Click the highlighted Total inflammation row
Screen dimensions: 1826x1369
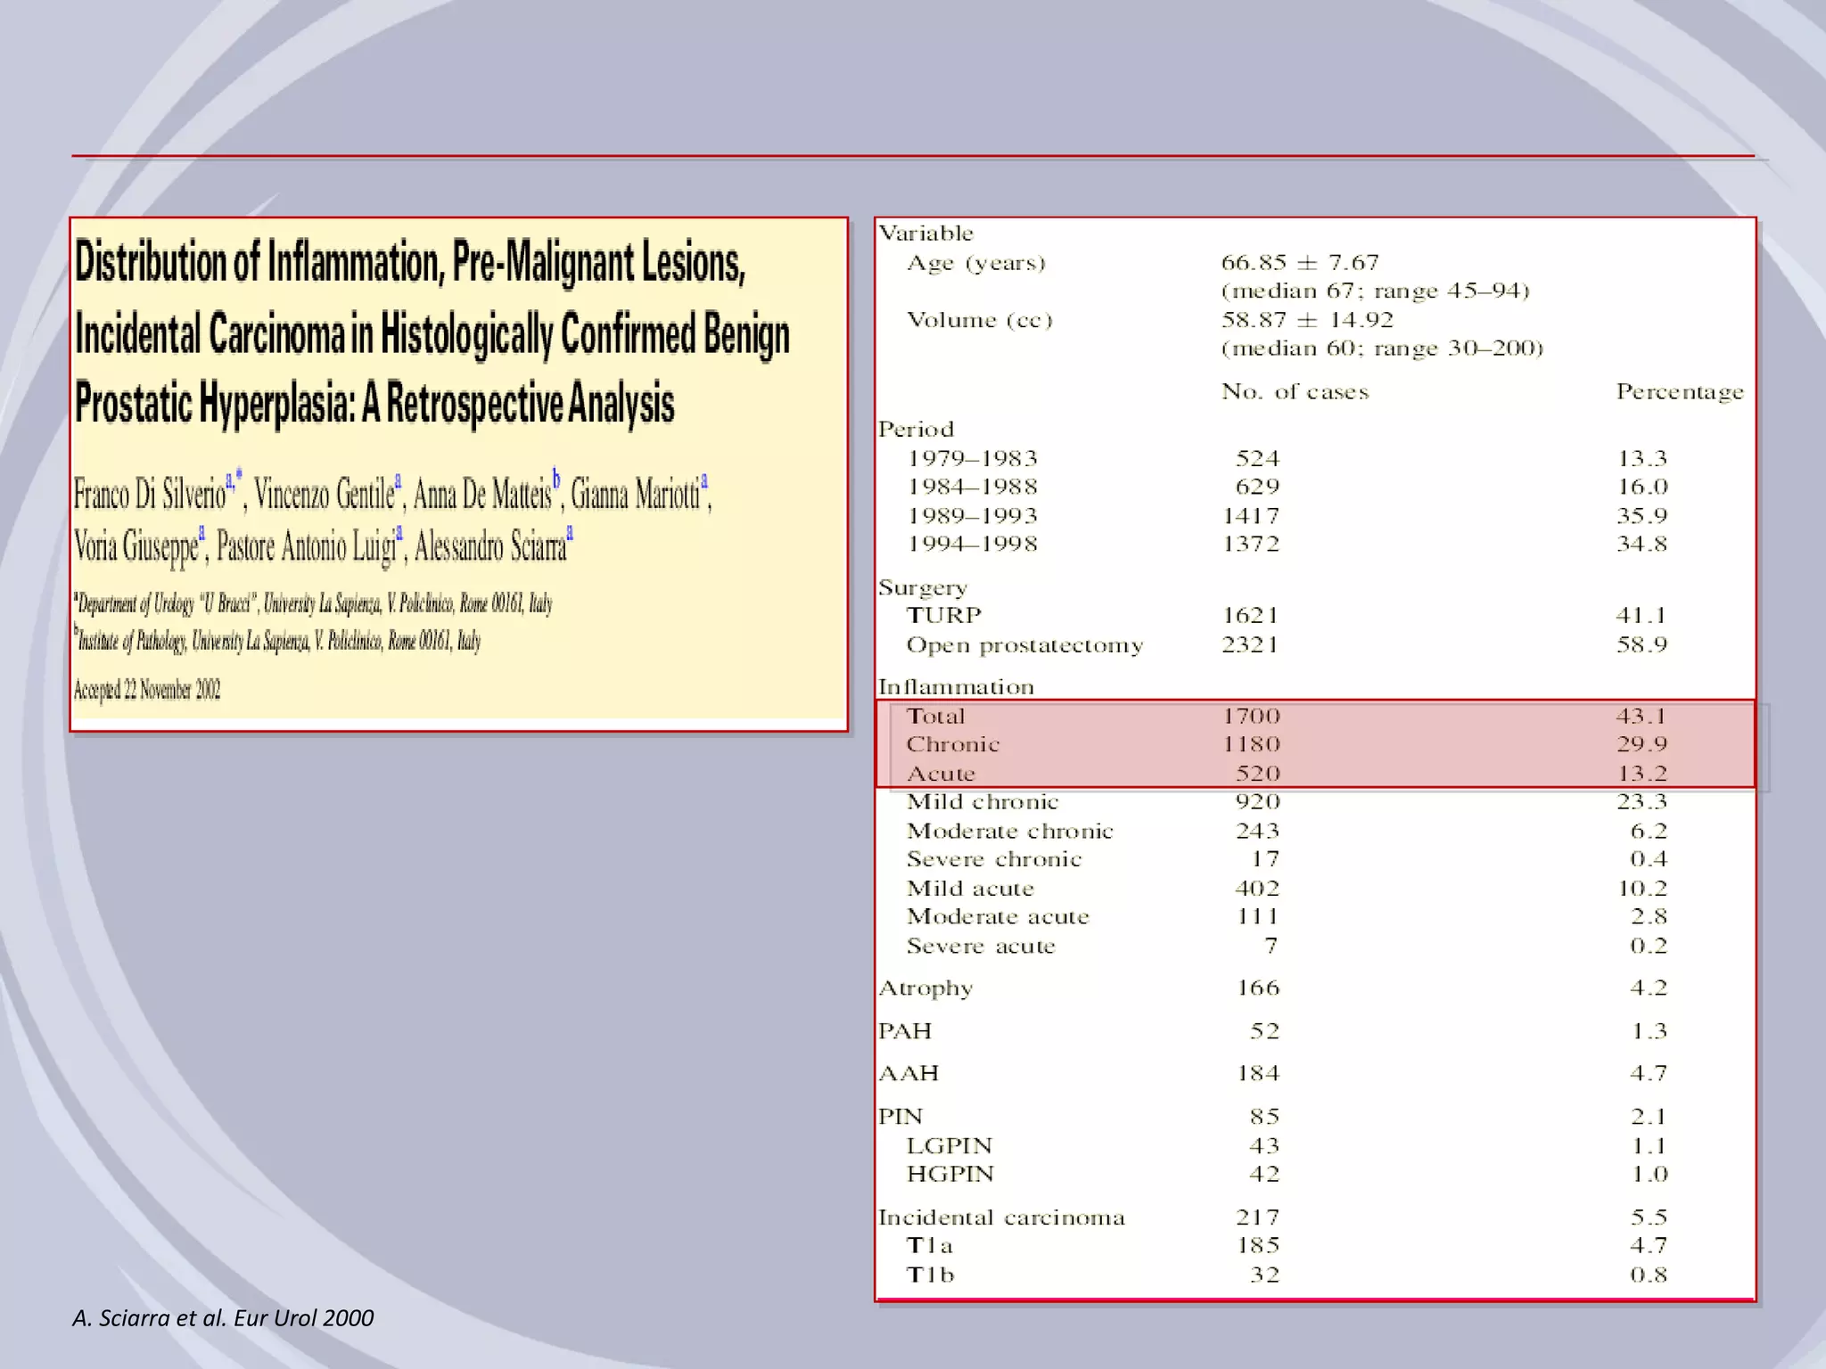[x=935, y=717]
